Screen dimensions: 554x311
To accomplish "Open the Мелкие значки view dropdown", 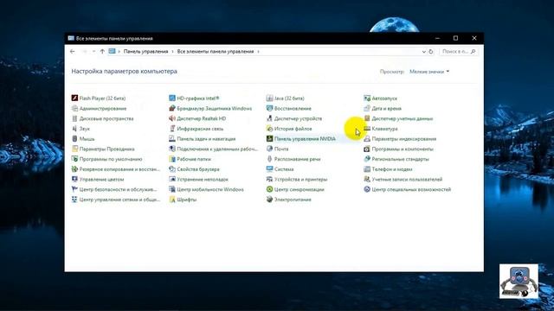I will coord(429,72).
